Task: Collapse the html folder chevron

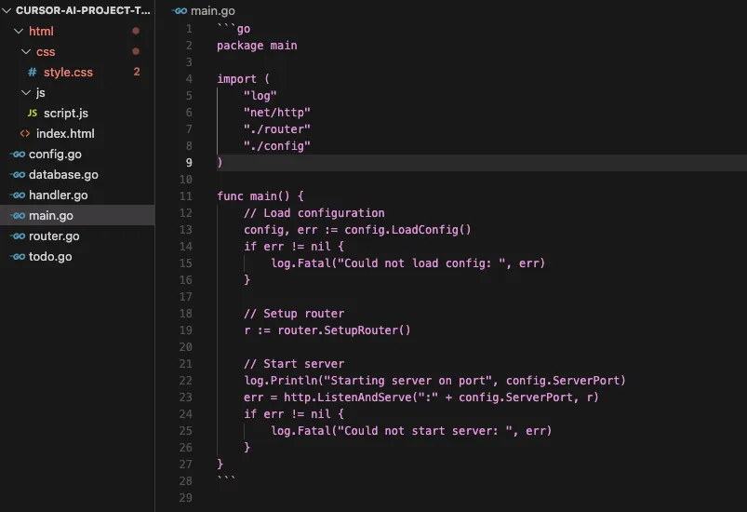Action: point(19,31)
